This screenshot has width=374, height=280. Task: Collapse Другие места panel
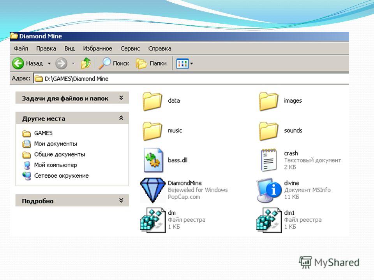click(x=121, y=118)
